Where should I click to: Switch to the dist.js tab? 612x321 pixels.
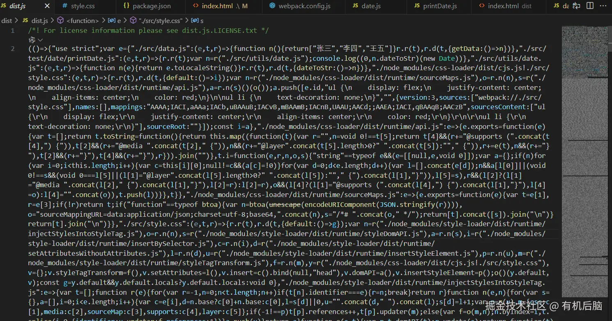coord(27,6)
